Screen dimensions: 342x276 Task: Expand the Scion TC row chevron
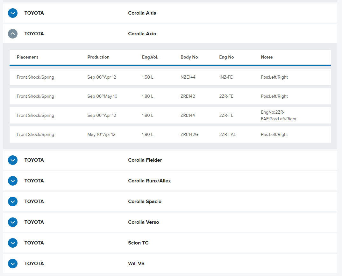[x=13, y=243]
